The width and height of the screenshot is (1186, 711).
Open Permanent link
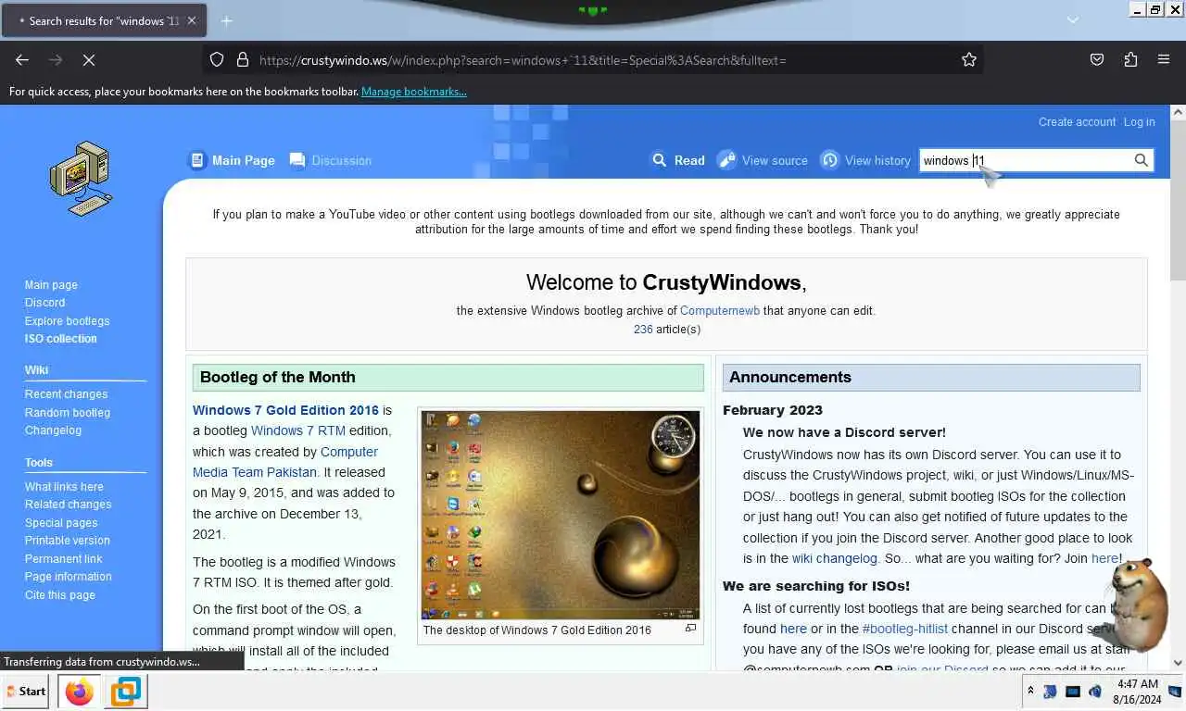coord(63,559)
